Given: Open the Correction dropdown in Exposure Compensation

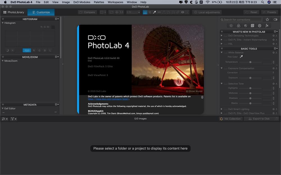Looking at the screenshot, I should click(x=257, y=73).
